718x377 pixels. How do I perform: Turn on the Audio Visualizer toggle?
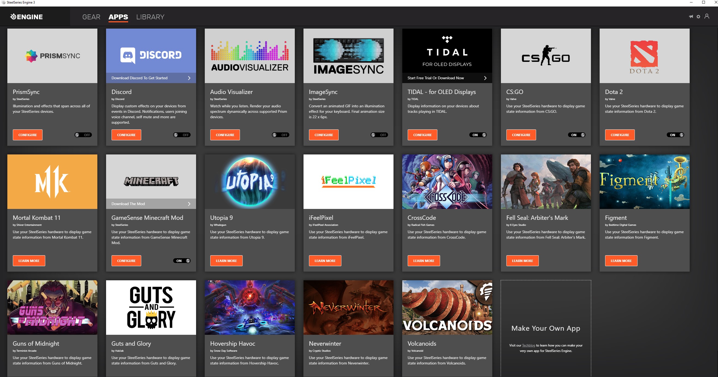pos(280,135)
